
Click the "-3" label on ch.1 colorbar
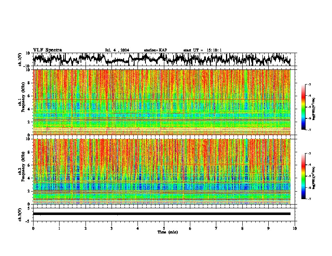pos(309,84)
